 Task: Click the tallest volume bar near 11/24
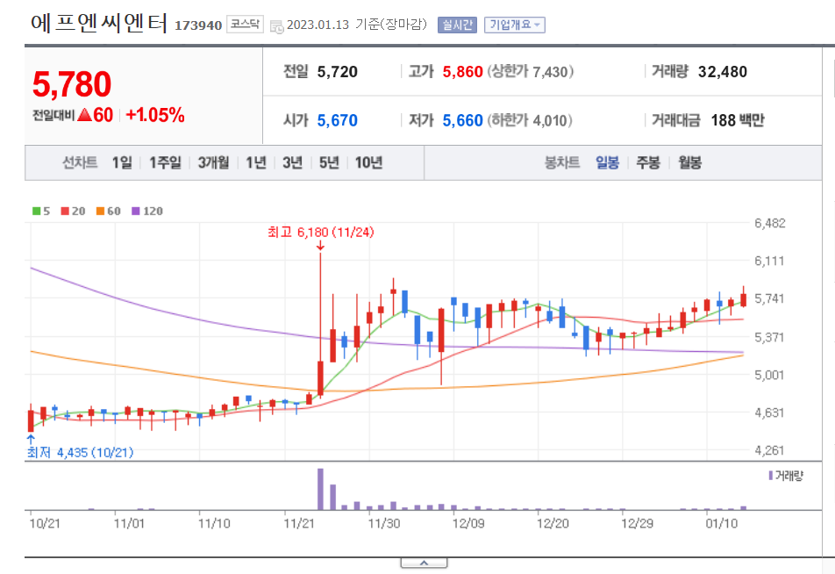coord(321,489)
